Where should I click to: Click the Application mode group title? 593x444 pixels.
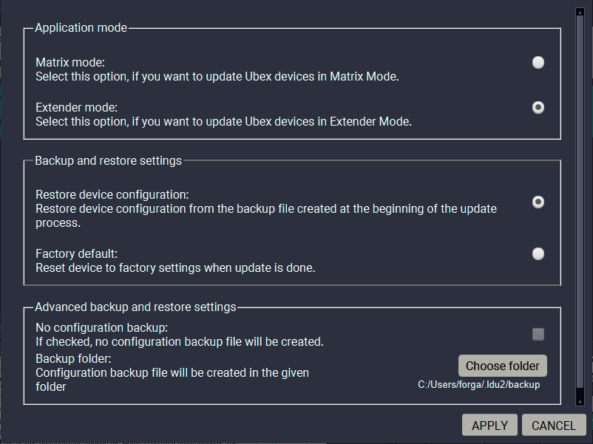click(81, 28)
